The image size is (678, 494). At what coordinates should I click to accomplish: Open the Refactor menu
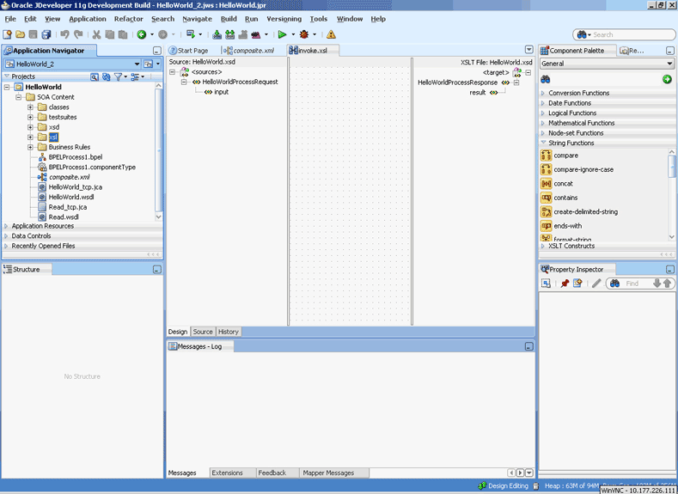128,19
